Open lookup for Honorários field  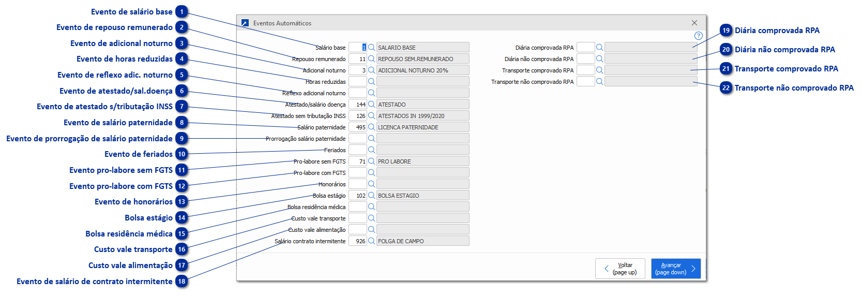click(371, 184)
